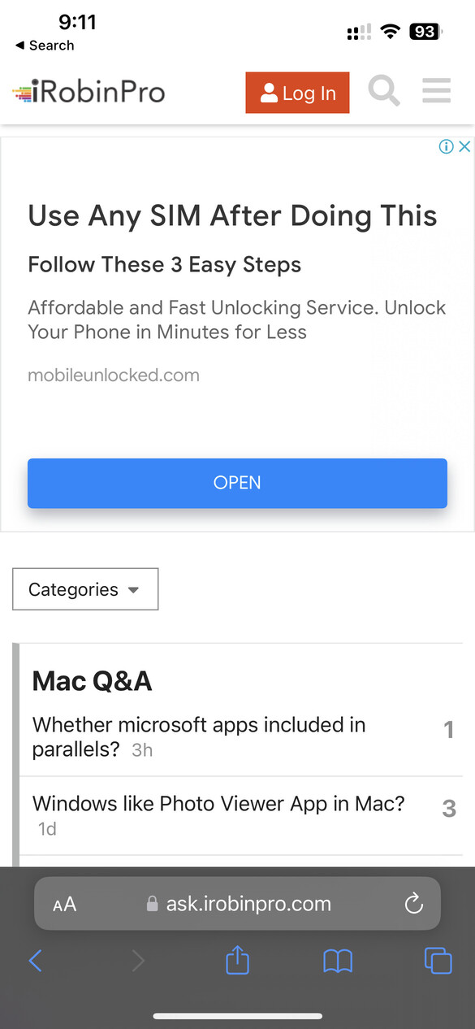Show Safari tabs overview icon
The height and width of the screenshot is (1029, 475).
tap(438, 961)
